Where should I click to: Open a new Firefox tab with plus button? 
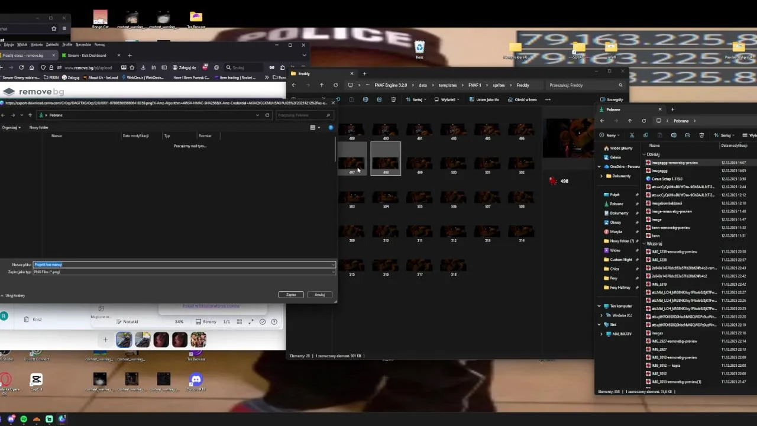[130, 56]
